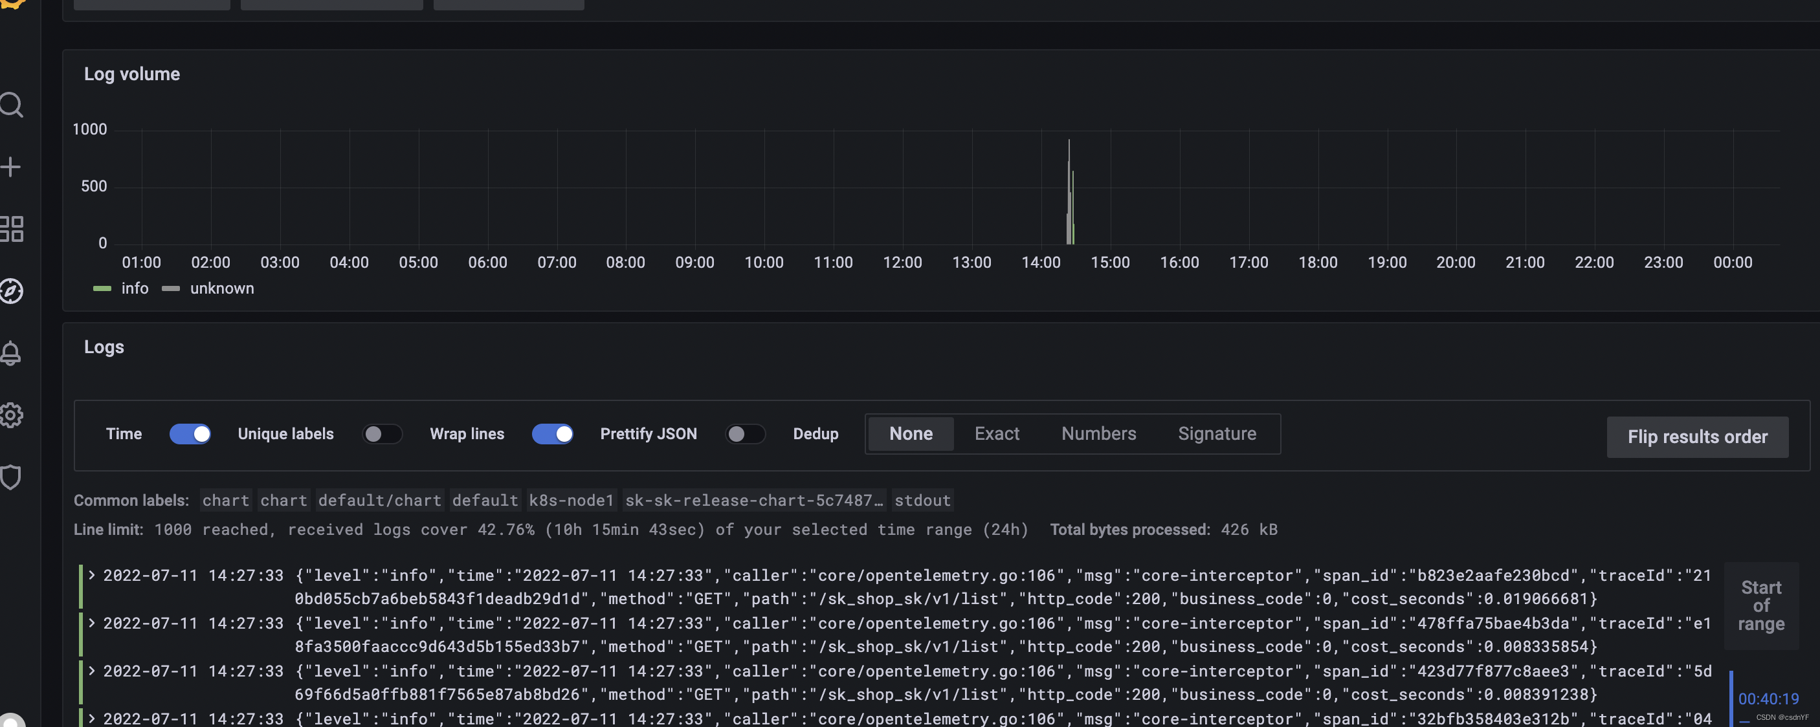The image size is (1820, 727).
Task: Enable the Unique labels toggle
Action: [x=383, y=434]
